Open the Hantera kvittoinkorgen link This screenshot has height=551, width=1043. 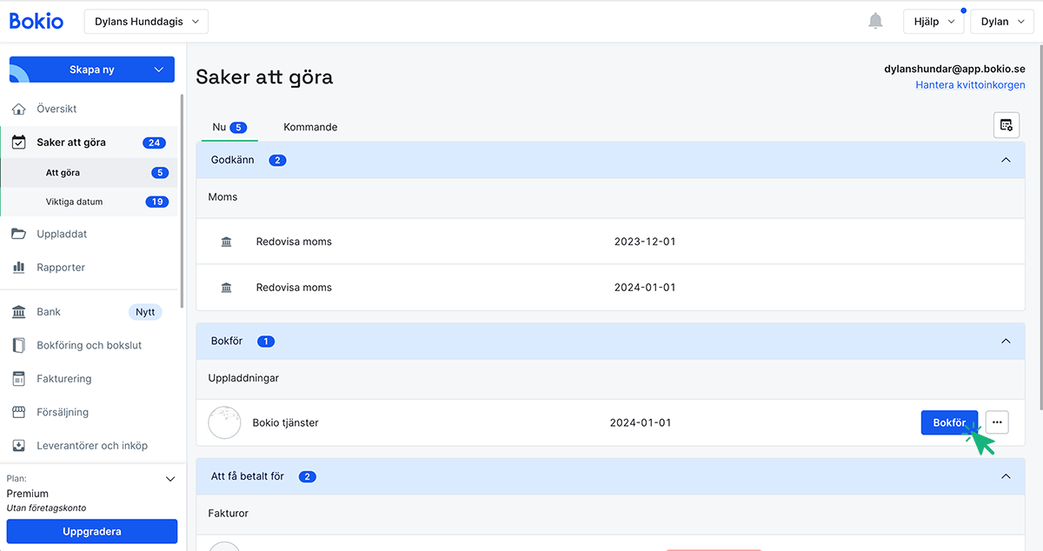point(970,85)
